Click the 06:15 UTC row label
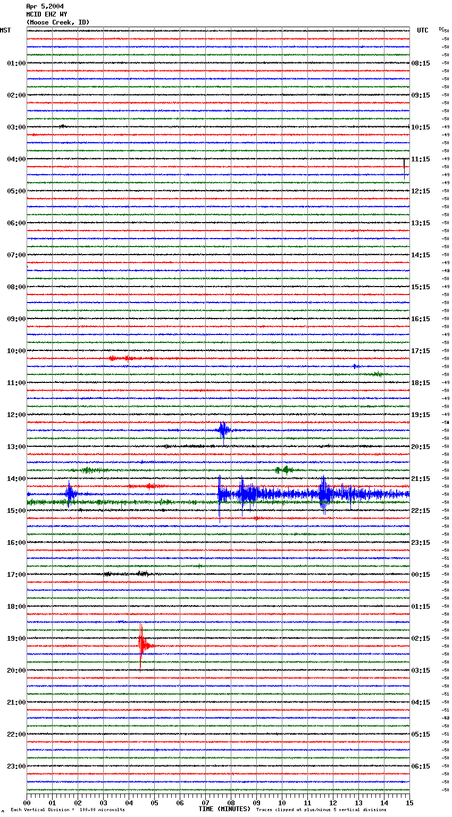 (421, 766)
